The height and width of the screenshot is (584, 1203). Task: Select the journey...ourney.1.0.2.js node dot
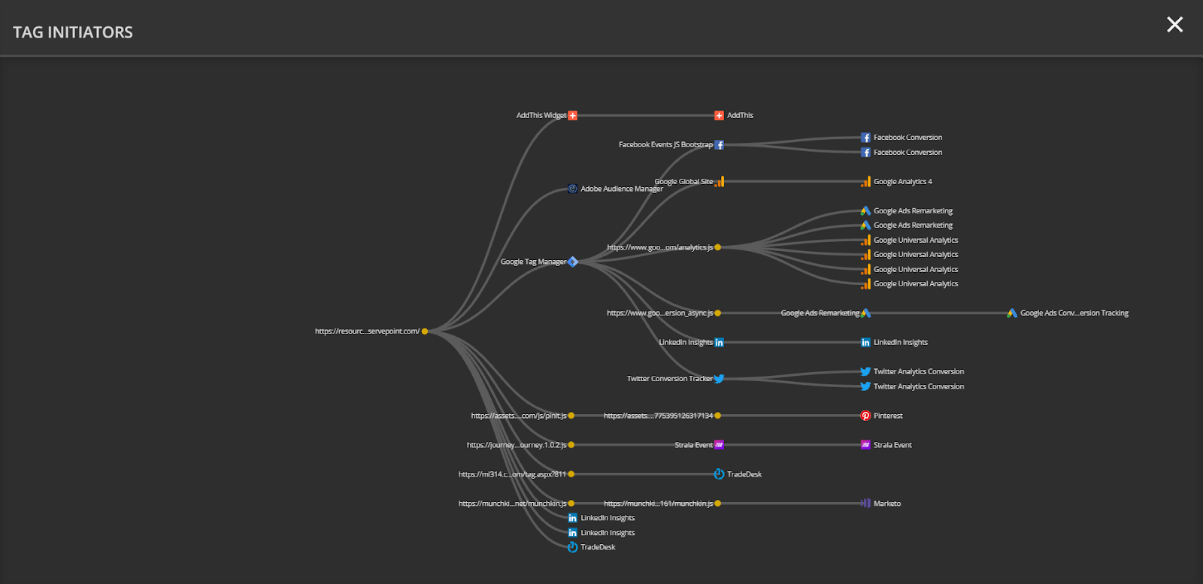571,445
